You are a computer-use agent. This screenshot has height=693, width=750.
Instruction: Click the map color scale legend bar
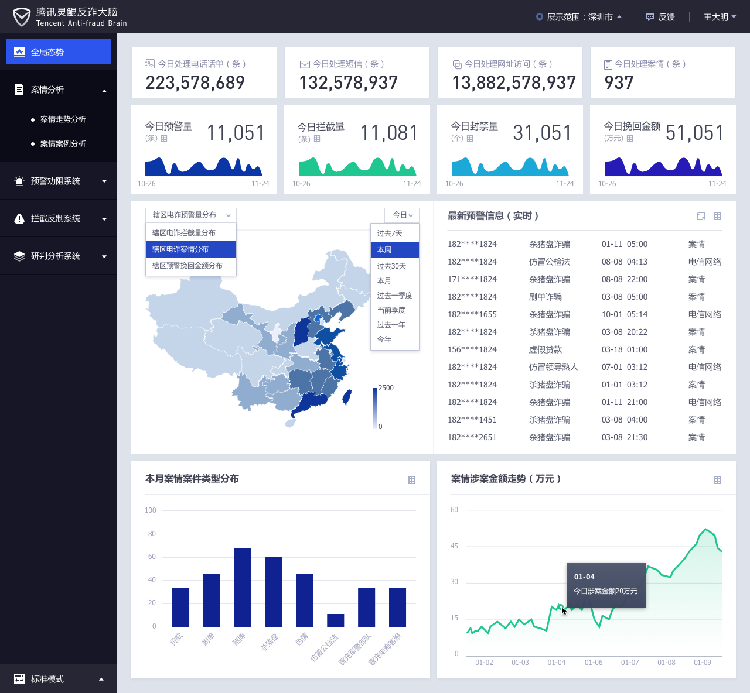(x=375, y=408)
